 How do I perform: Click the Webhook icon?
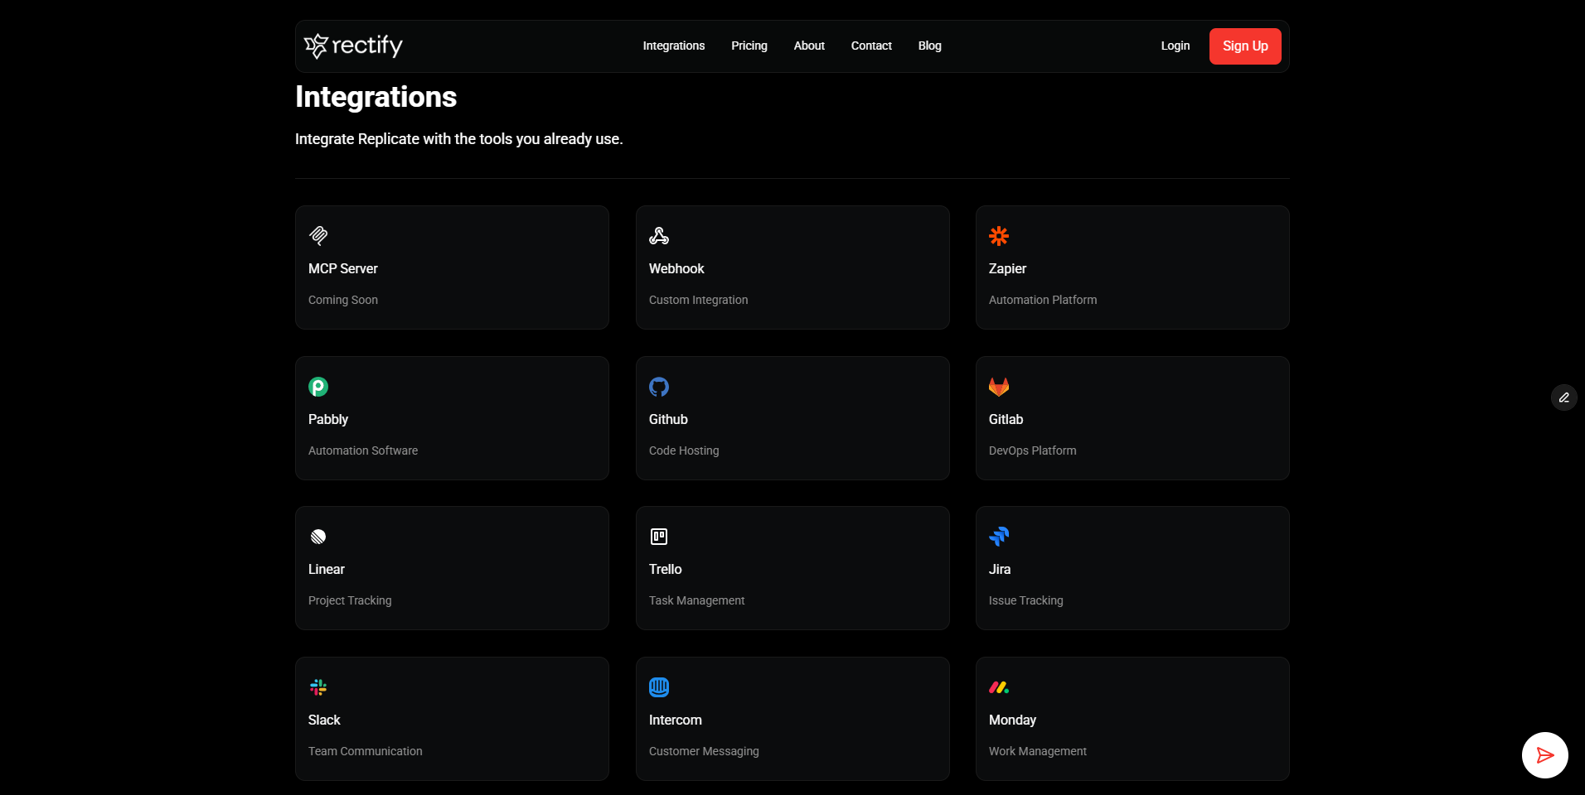[659, 236]
